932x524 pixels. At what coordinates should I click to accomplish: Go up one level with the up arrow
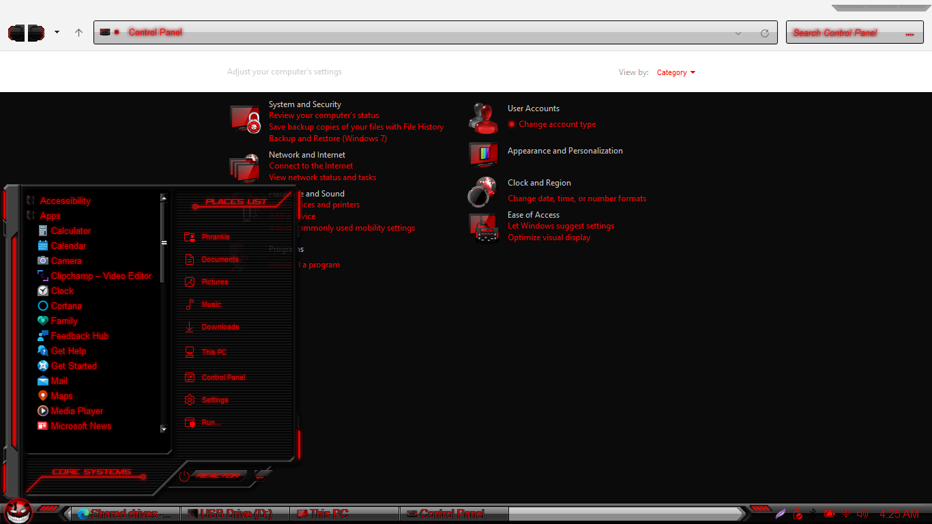point(79,33)
